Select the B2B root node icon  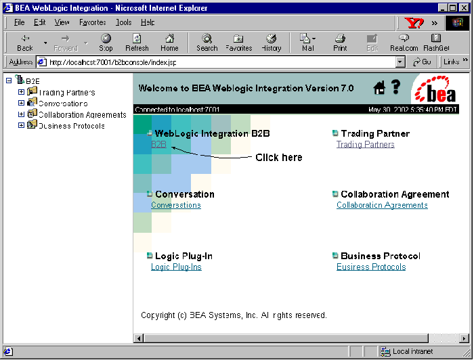20,80
